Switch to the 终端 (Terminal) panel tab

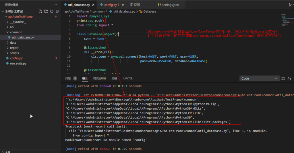[x=114, y=78]
